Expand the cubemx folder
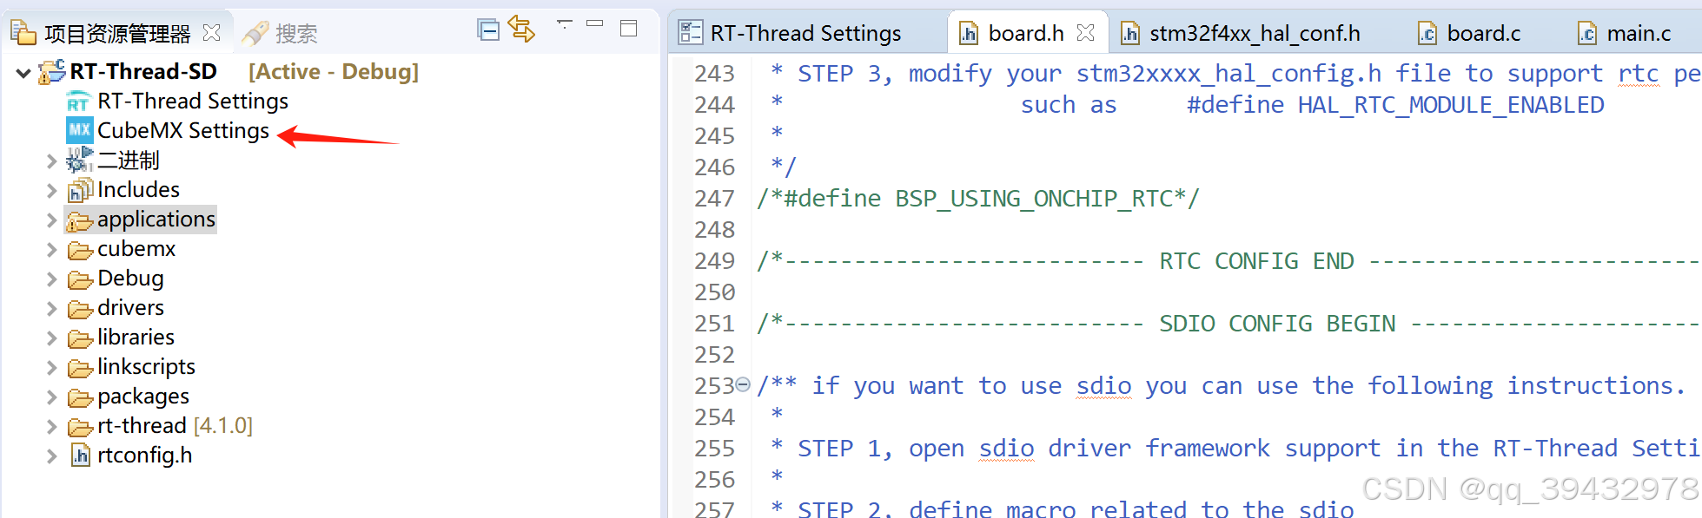Image resolution: width=1702 pixels, height=518 pixels. click(x=51, y=250)
